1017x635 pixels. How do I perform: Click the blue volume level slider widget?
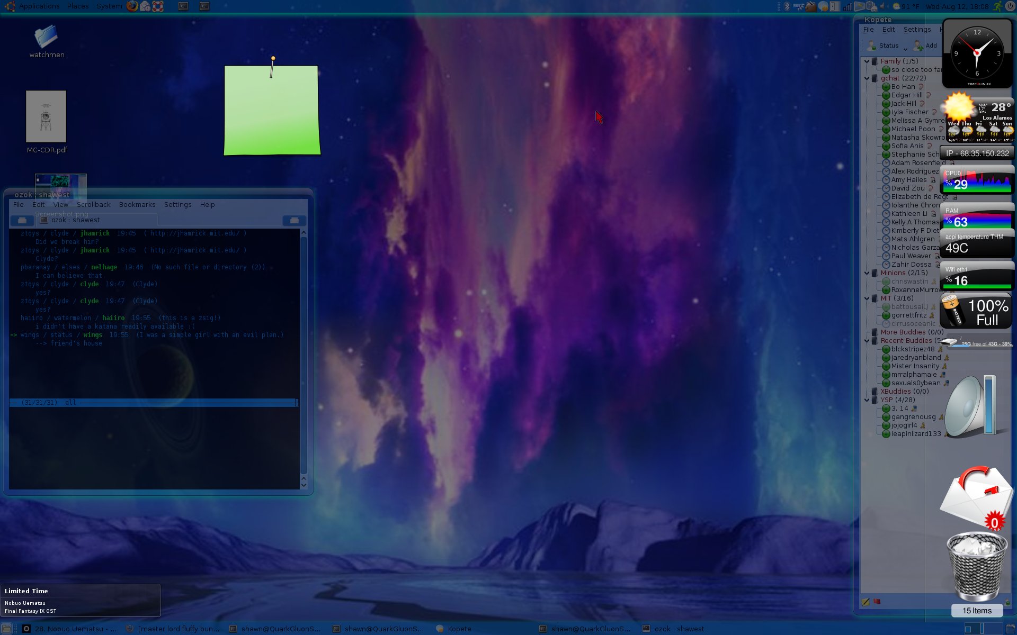989,405
